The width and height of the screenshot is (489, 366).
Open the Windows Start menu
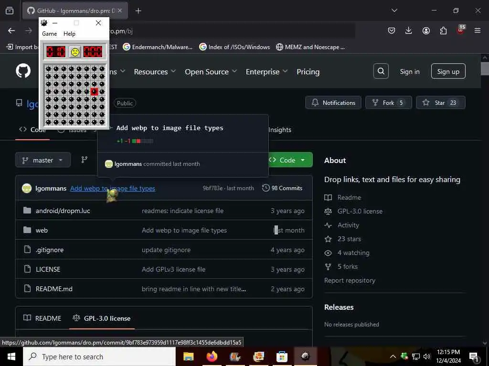coord(11,356)
